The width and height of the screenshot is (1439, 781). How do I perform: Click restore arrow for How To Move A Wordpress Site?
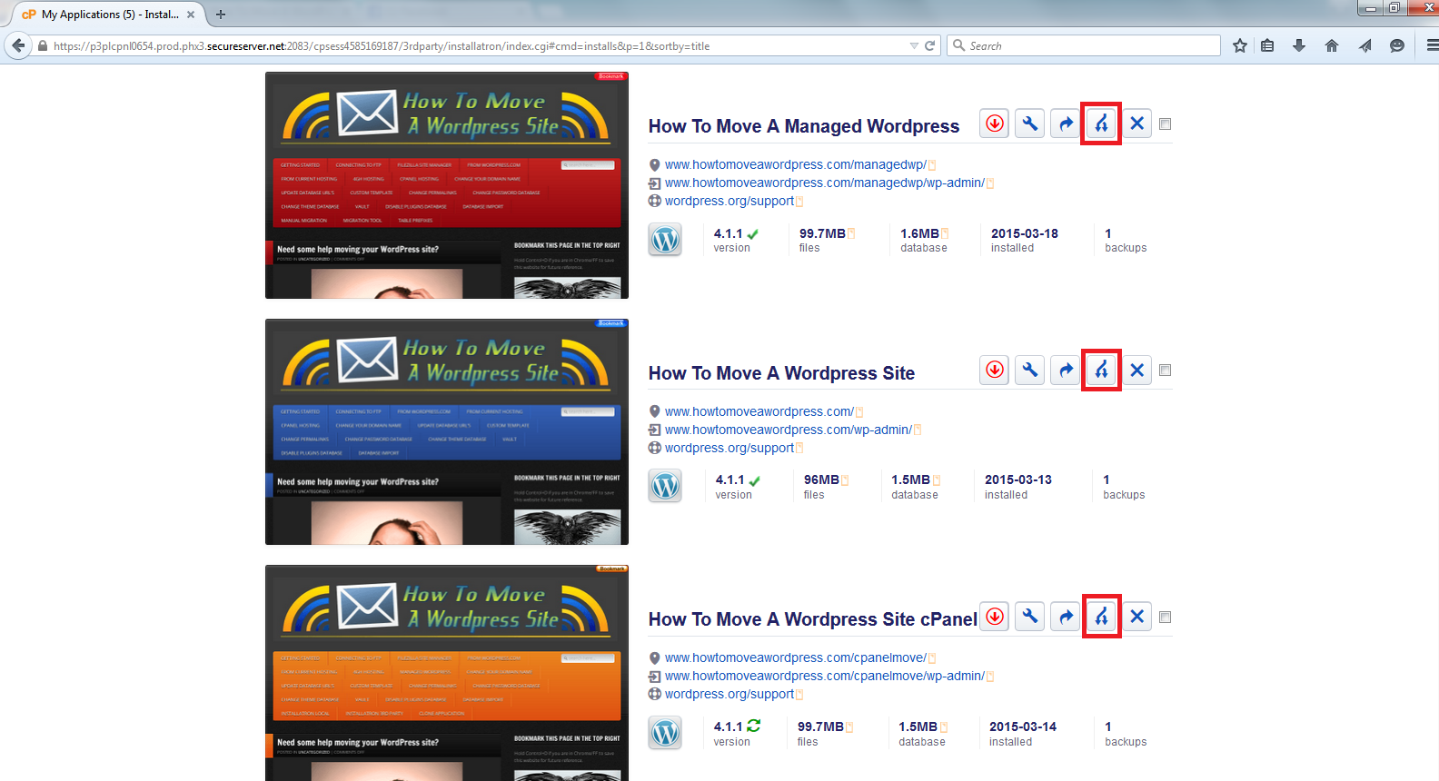(x=1066, y=370)
